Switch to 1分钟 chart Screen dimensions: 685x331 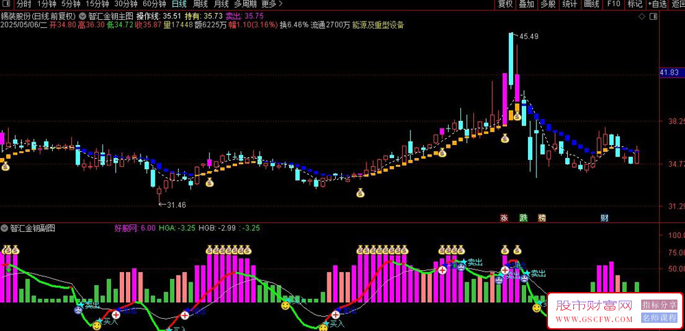pyautogui.click(x=47, y=4)
